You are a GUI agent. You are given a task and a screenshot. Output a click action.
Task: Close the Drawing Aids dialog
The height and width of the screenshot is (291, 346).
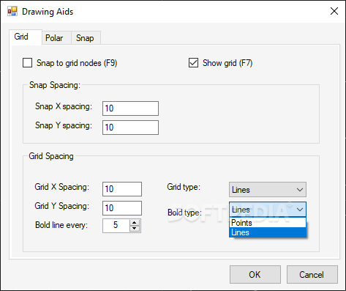pos(334,11)
